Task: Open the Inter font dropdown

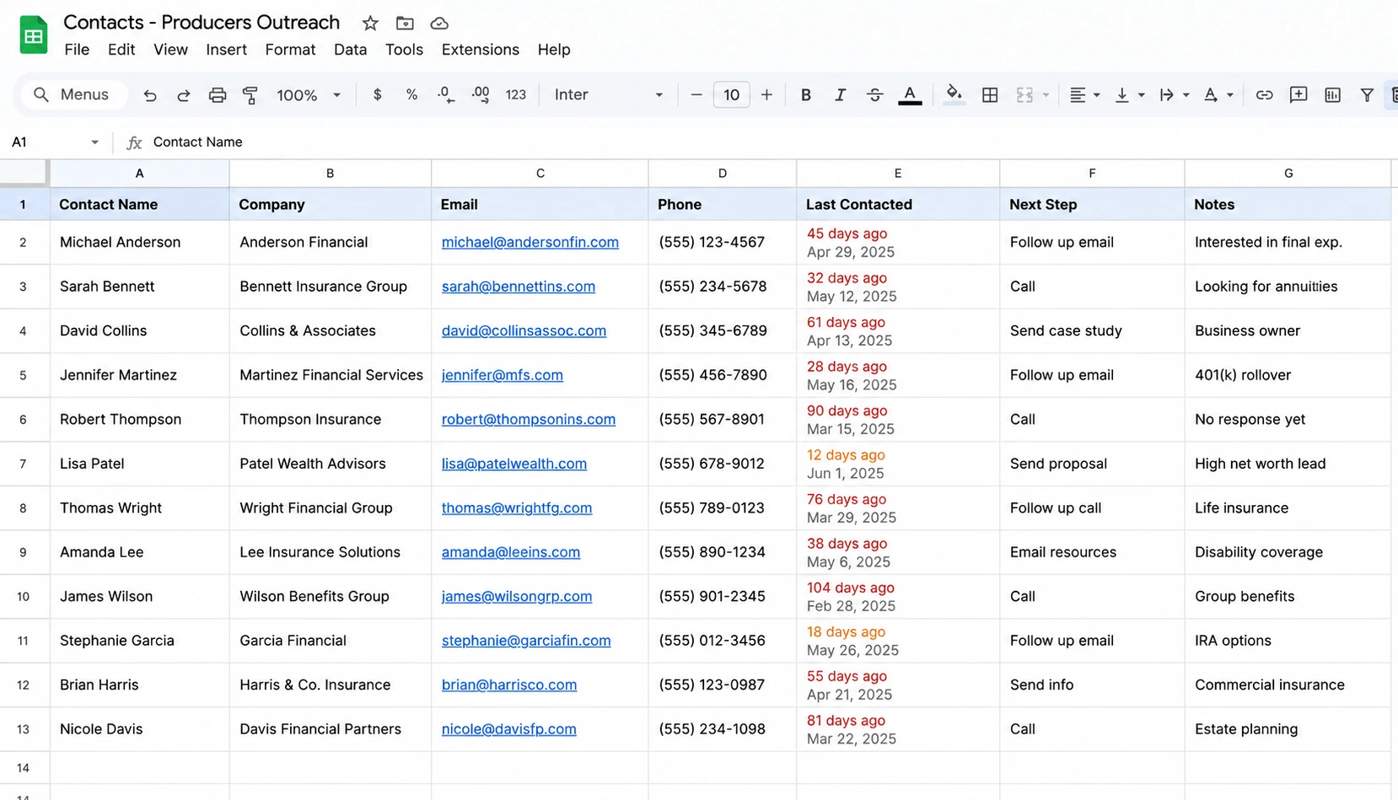Action: [x=608, y=95]
